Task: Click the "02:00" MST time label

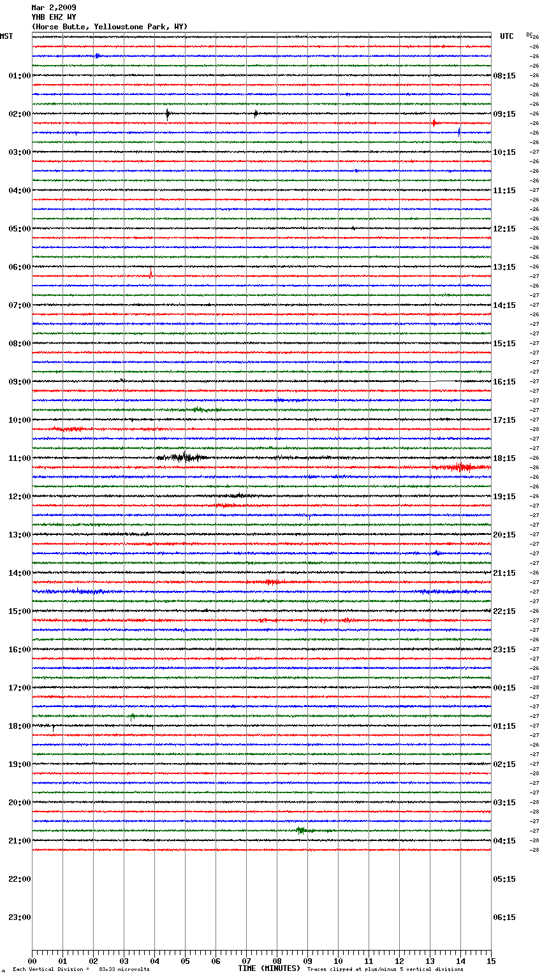Action: coord(20,114)
